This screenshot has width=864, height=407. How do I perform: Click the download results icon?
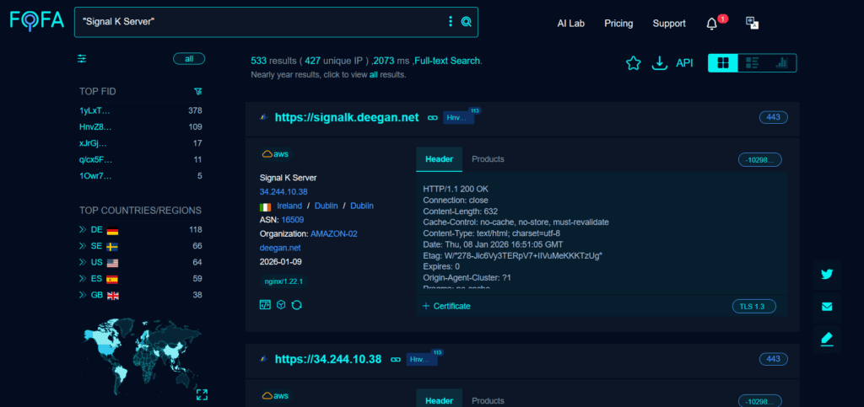coord(659,63)
